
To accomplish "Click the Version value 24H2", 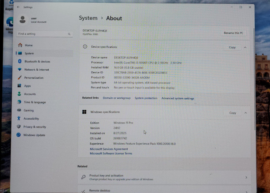I will coord(117,128).
